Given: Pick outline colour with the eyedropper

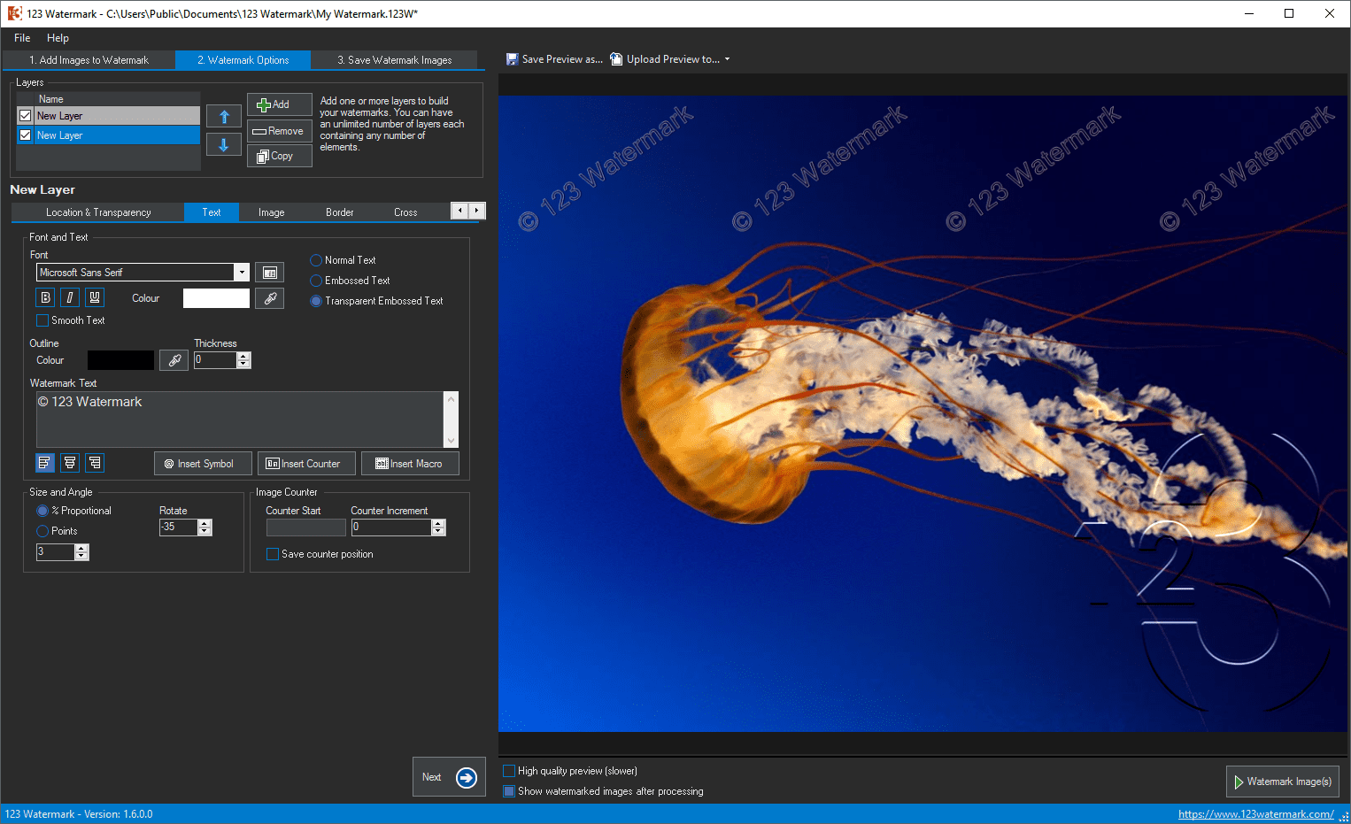Looking at the screenshot, I should pyautogui.click(x=174, y=360).
